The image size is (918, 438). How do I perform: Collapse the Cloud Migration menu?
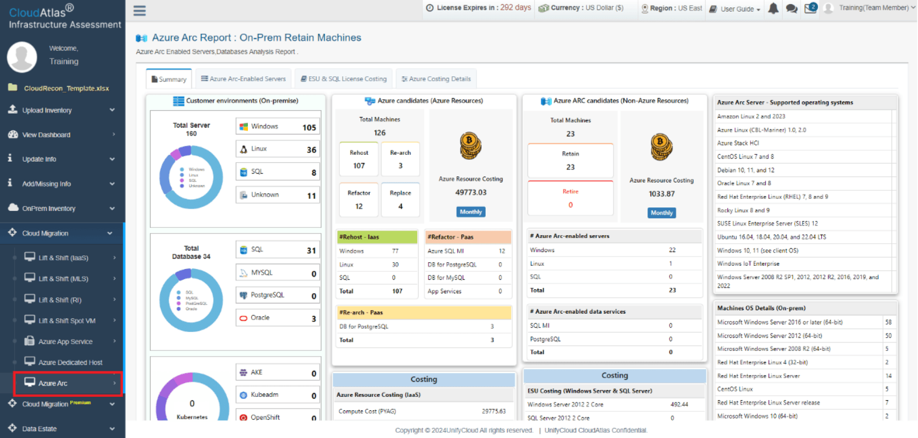[x=62, y=233]
